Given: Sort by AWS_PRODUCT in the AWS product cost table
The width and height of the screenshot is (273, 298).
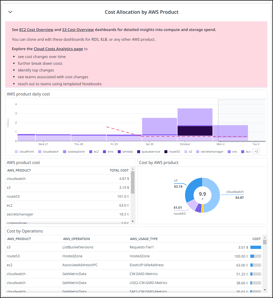Looking at the screenshot, I should tap(19, 170).
